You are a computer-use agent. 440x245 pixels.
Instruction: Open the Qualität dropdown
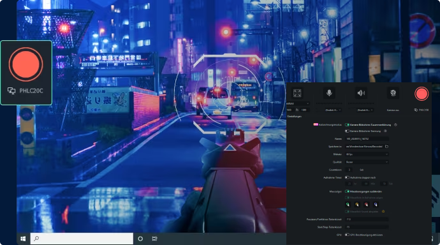(367, 162)
